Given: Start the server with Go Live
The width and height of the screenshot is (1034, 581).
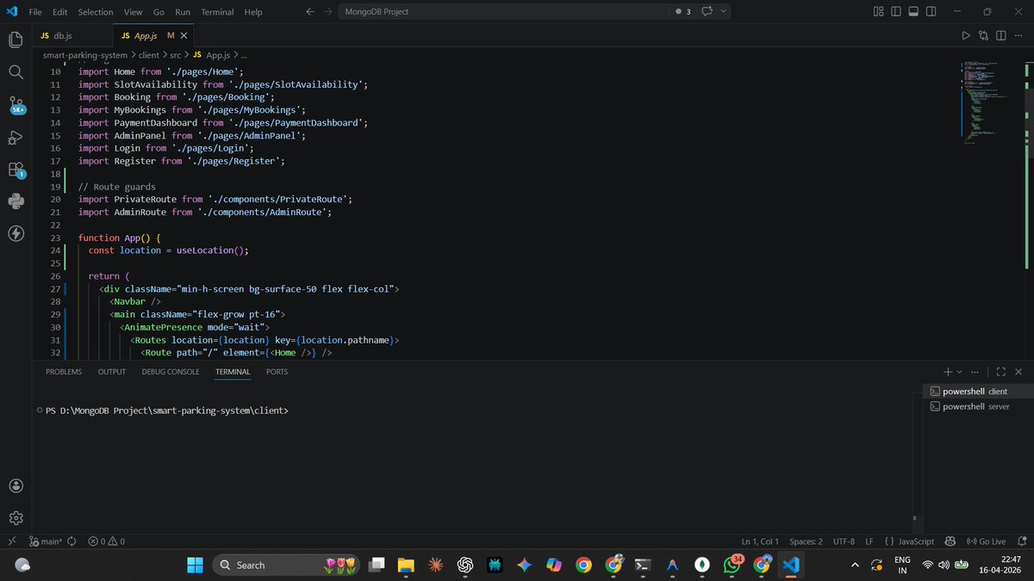Looking at the screenshot, I should (986, 541).
